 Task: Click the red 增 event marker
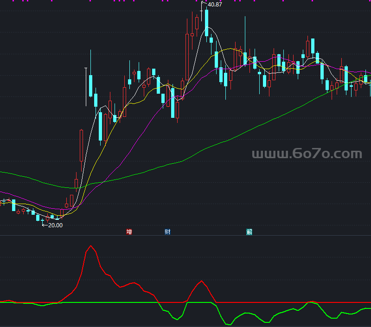pyautogui.click(x=129, y=231)
